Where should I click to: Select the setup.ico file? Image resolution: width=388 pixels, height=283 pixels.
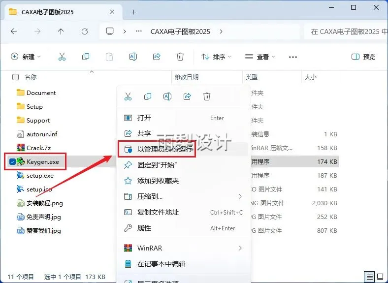(34, 189)
